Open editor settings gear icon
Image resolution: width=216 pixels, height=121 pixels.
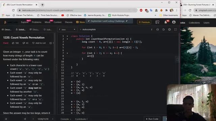tap(169, 30)
